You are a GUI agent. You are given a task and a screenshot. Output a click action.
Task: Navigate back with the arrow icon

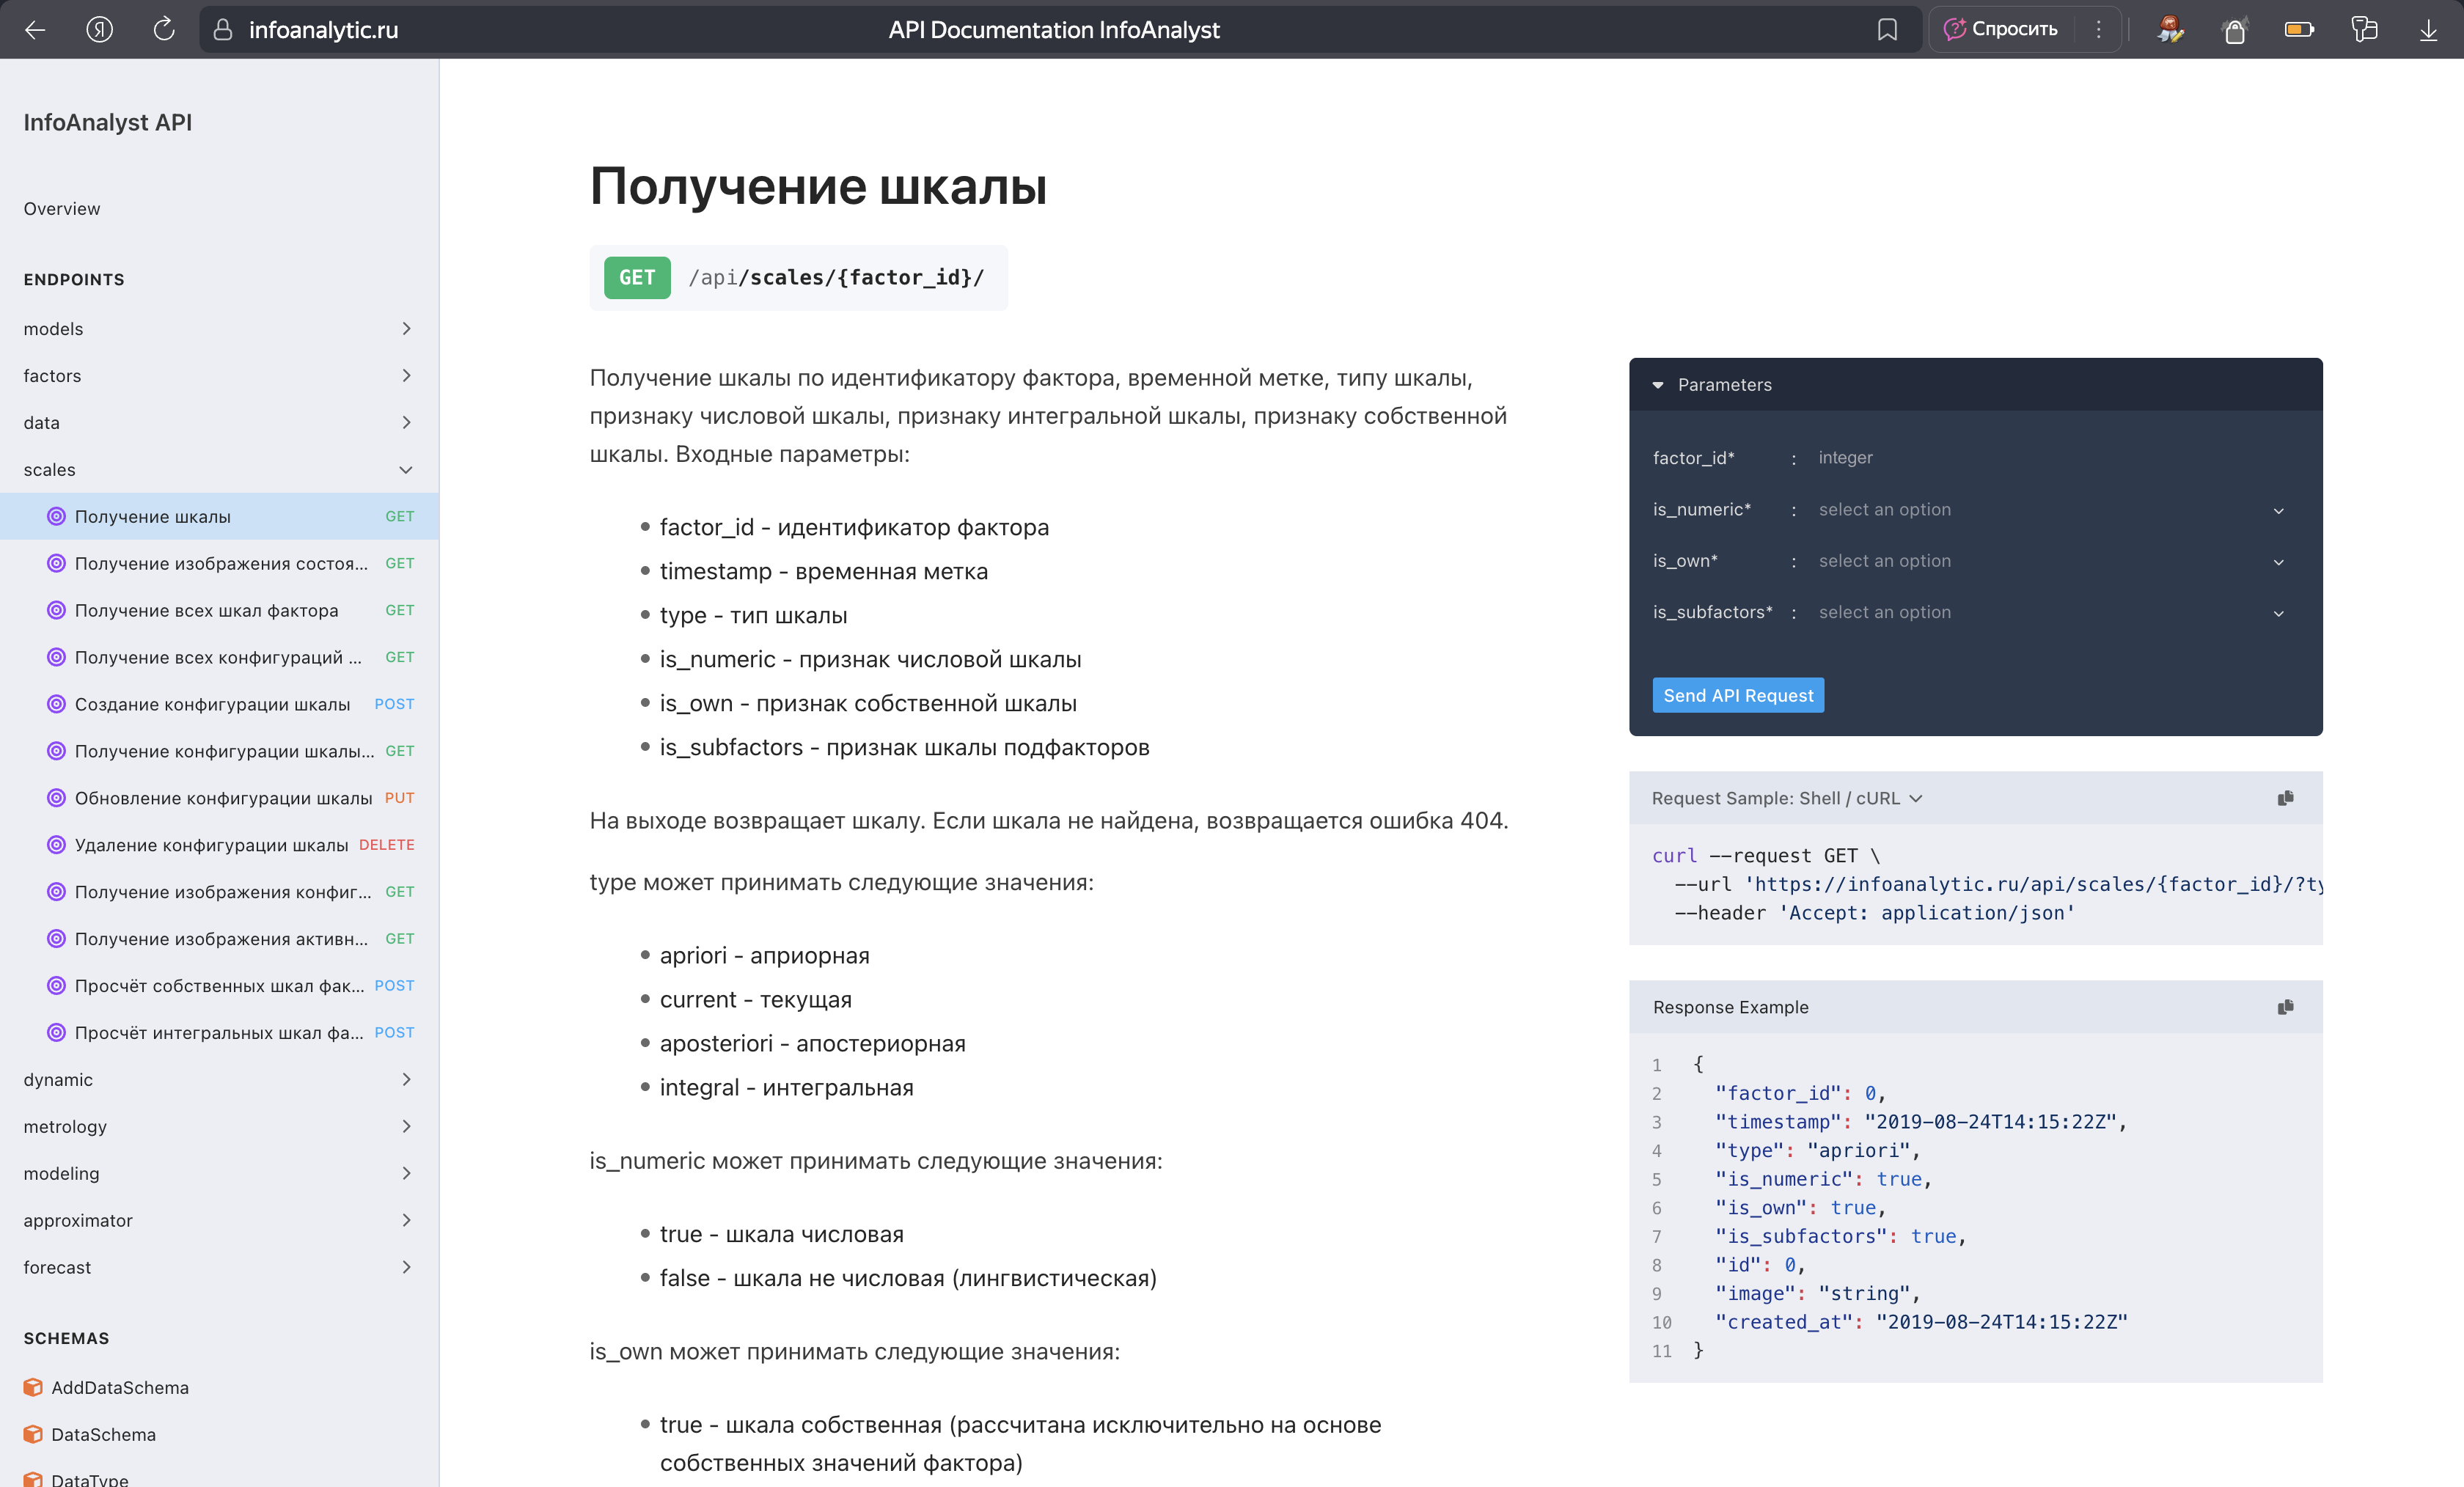(x=35, y=29)
